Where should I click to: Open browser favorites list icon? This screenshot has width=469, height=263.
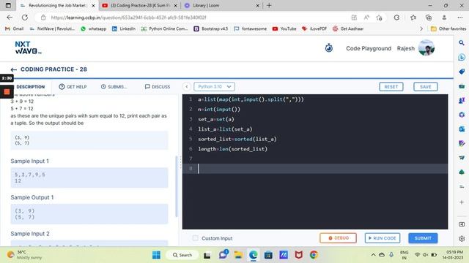coord(413,18)
